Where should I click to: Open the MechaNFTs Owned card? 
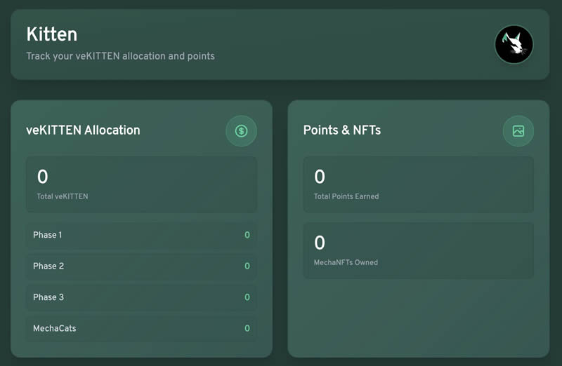[418, 250]
